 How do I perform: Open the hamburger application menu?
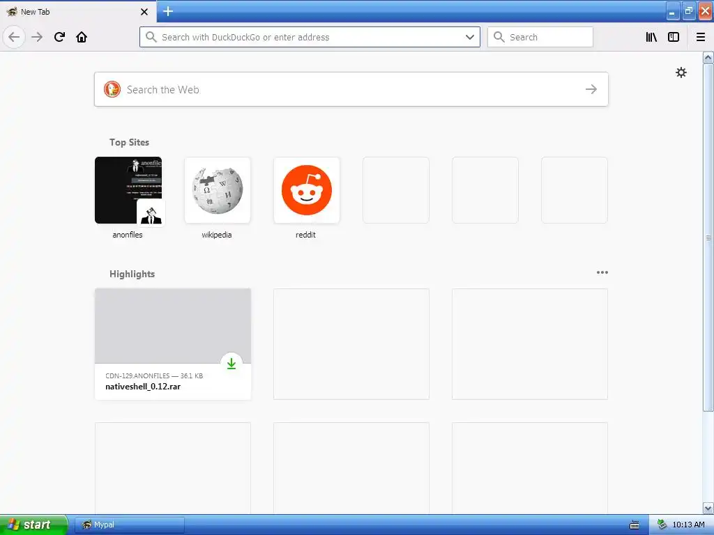click(x=701, y=37)
